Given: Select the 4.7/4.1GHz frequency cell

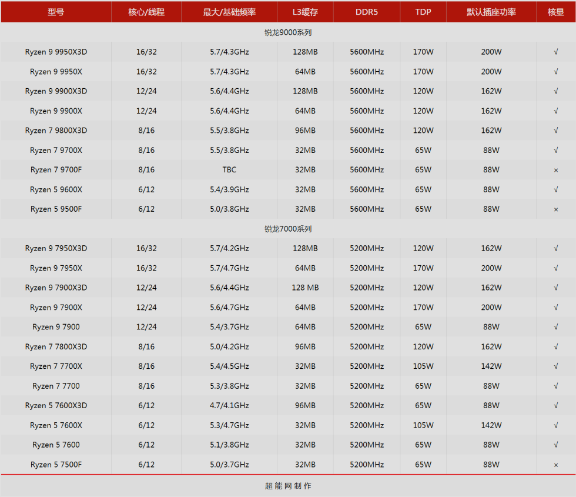Looking at the screenshot, I should pos(229,406).
